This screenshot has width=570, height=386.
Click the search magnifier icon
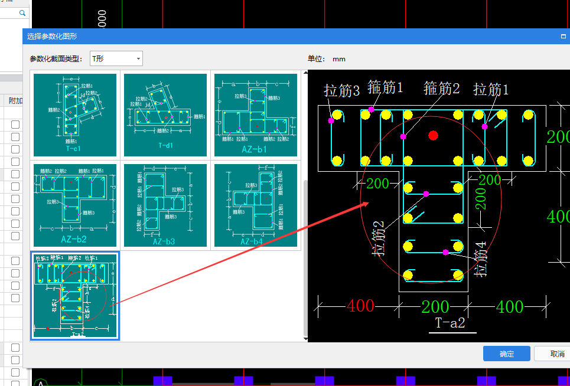22,13
